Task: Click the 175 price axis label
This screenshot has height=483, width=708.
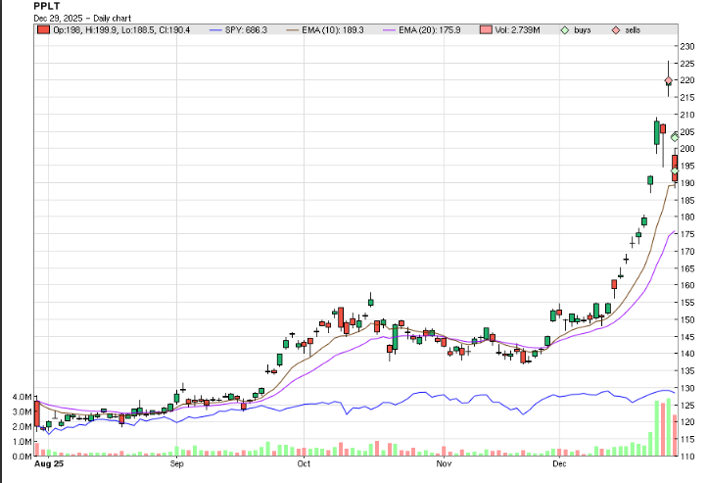Action: (687, 234)
